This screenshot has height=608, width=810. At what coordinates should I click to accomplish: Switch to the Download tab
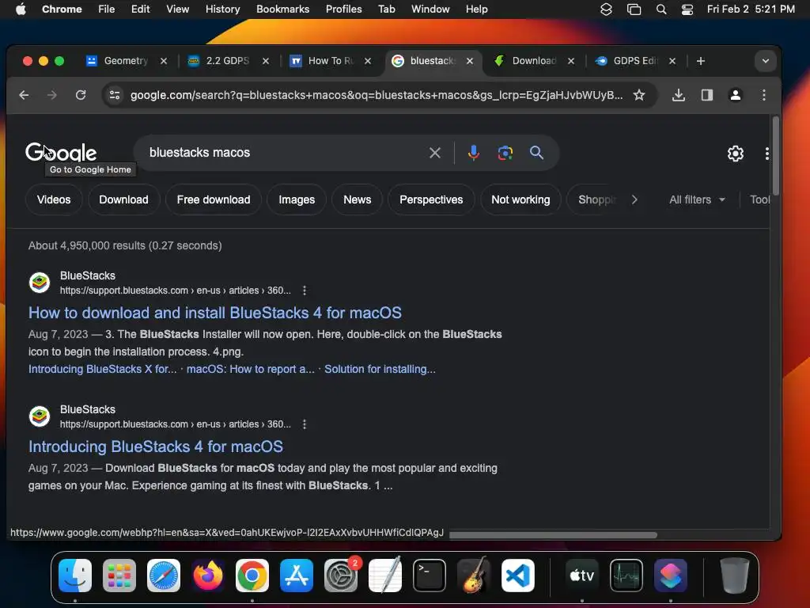pos(534,61)
